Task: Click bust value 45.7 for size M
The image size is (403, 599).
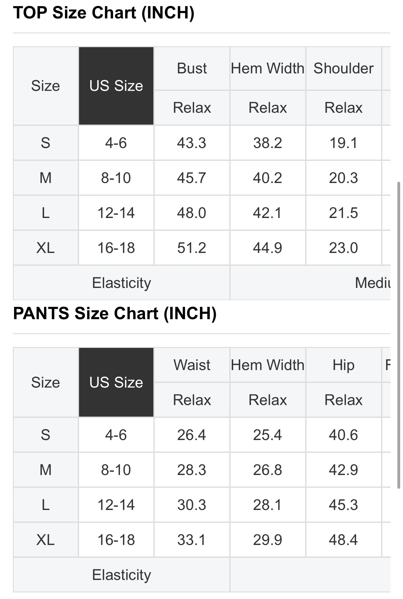Action: pos(192,178)
